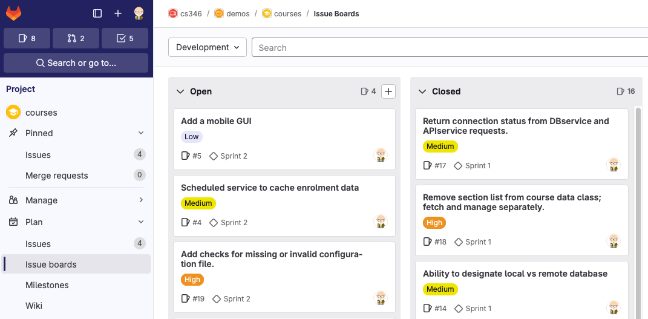Click the plus create-new icon
The image size is (648, 319).
click(118, 13)
